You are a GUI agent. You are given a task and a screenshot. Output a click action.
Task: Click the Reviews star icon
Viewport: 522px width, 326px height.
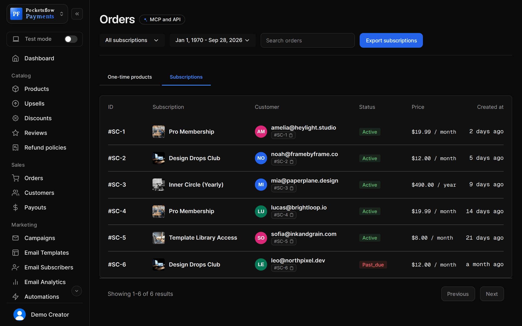coord(16,133)
